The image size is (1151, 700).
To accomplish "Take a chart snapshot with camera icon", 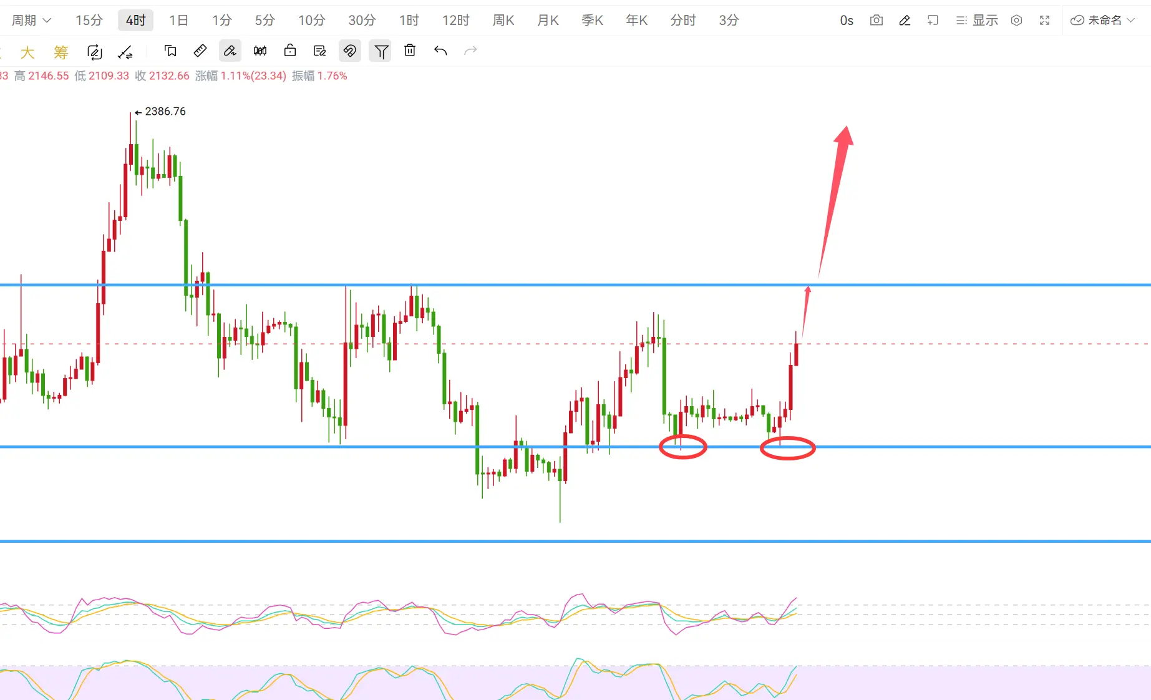I will click(x=877, y=21).
